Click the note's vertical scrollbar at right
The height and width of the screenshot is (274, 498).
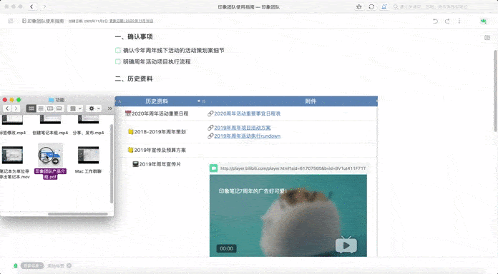(x=495, y=91)
